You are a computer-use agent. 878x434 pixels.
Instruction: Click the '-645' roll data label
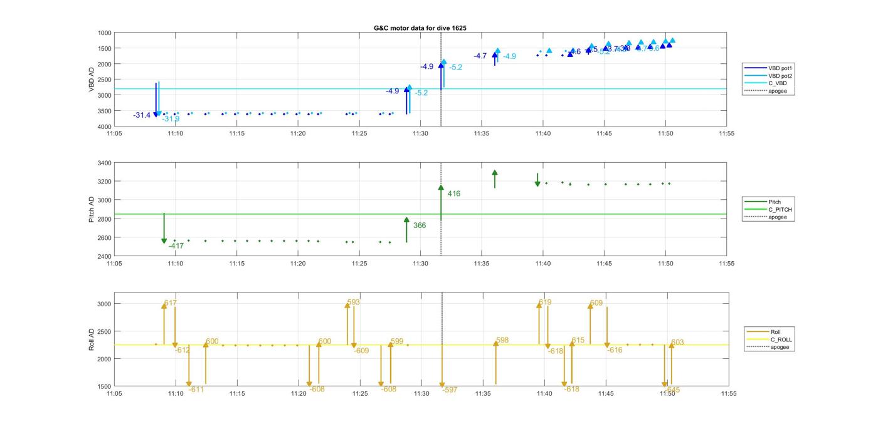tap(672, 390)
